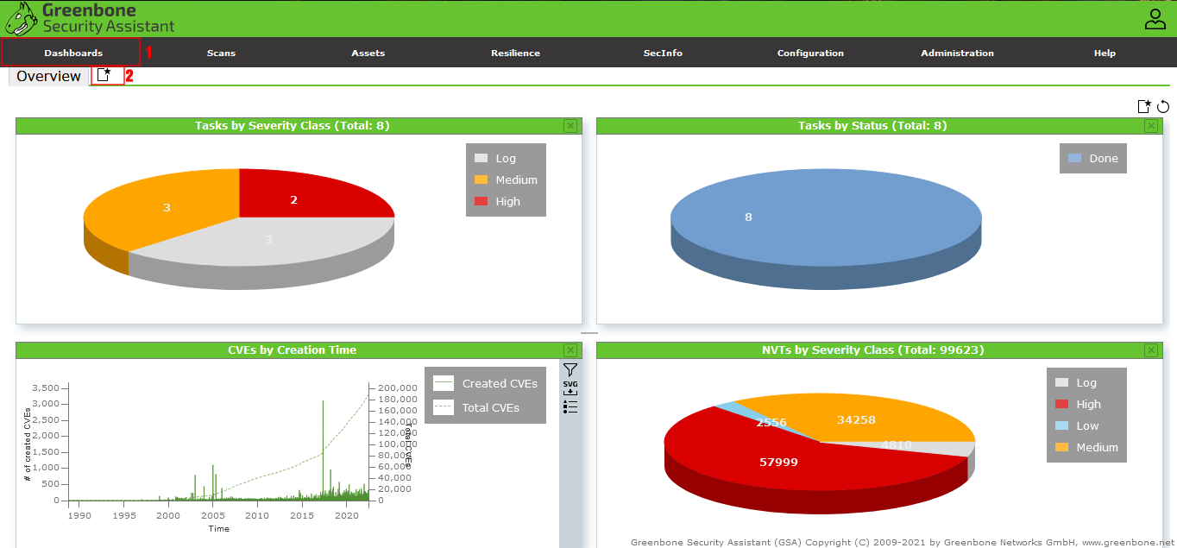The width and height of the screenshot is (1177, 548).
Task: Open filter icon on CVEs chart
Action: pos(570,369)
